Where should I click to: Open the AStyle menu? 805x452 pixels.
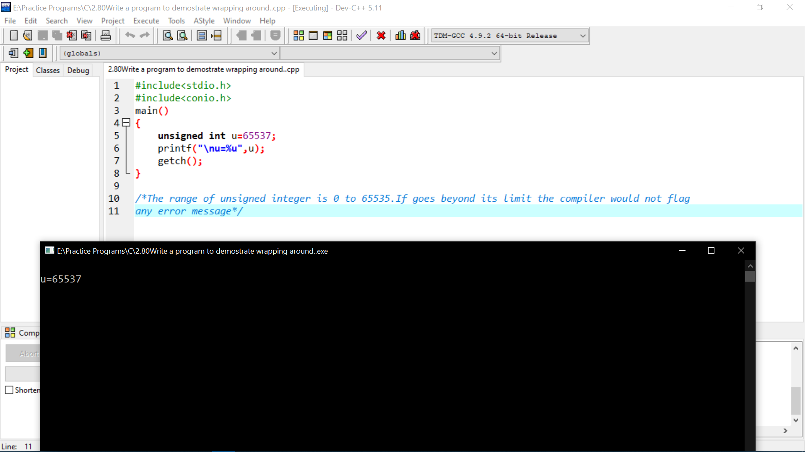(x=204, y=21)
